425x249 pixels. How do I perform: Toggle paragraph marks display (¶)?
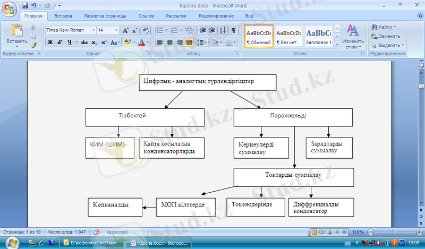[x=232, y=30]
